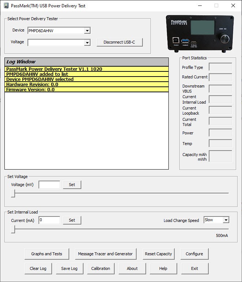The height and width of the screenshot is (282, 242).
Task: Click the Set Voltage slider thumb
Action: click(x=13, y=193)
